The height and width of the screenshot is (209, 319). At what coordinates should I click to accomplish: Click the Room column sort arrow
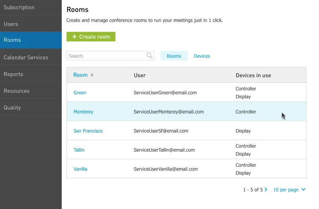tap(92, 75)
